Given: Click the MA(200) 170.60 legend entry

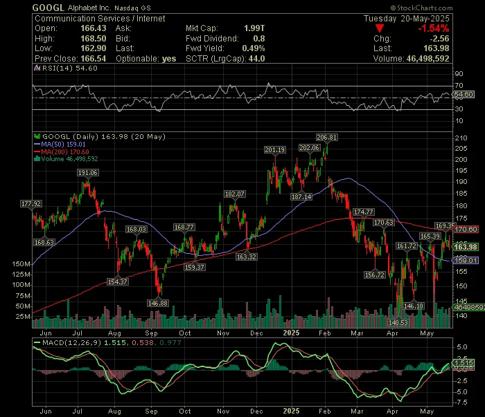Looking at the screenshot, I should 64,151.
